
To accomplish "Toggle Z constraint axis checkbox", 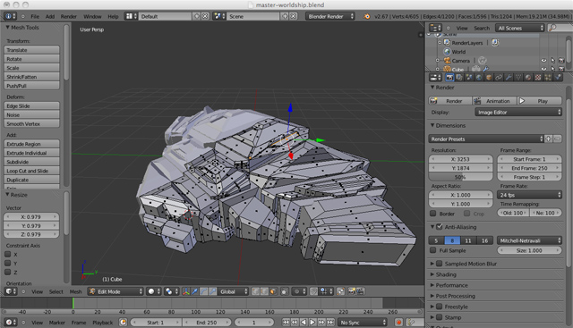I will pos(8,272).
